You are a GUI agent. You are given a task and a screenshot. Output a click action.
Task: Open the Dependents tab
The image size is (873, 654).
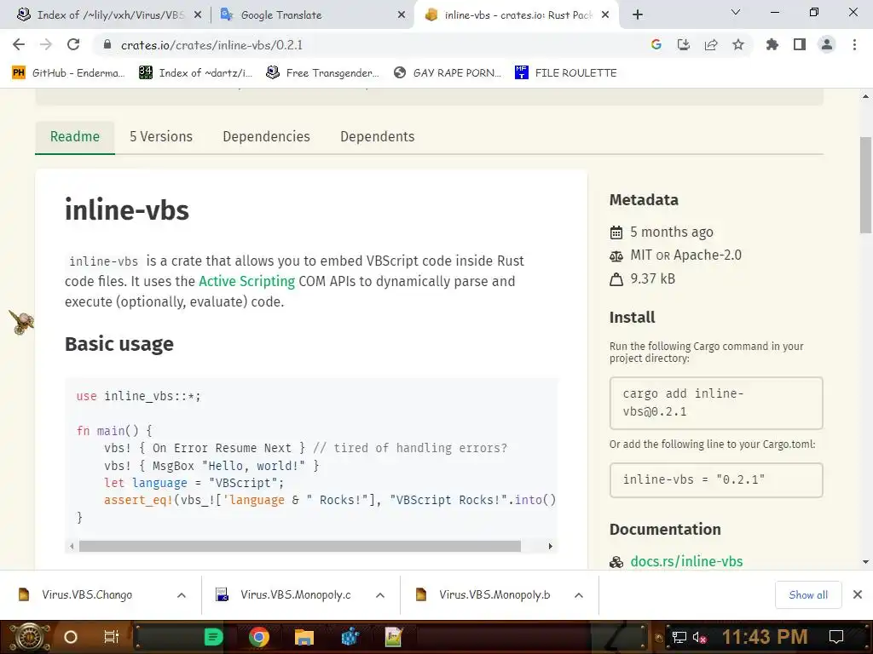(x=377, y=137)
